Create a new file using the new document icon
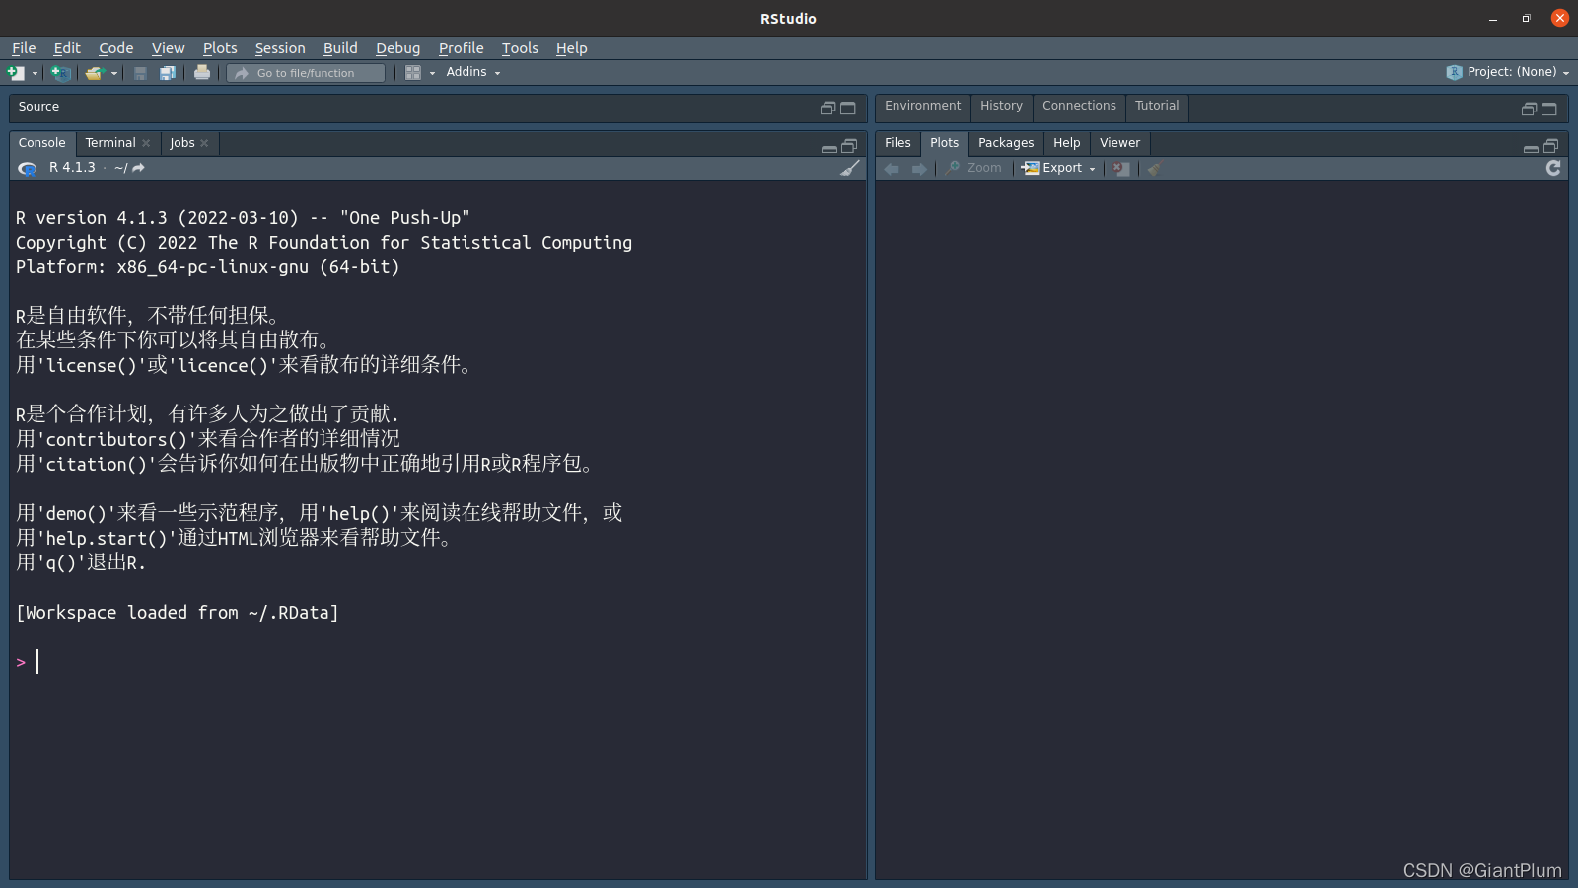The image size is (1578, 888). click(14, 72)
